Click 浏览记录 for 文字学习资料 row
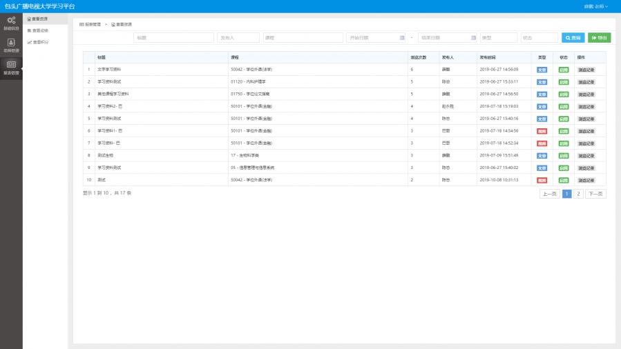The height and width of the screenshot is (349, 621). click(586, 70)
